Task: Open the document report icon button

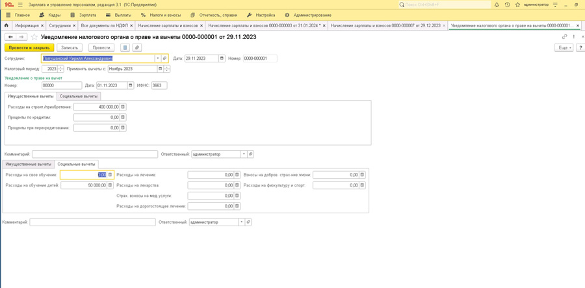Action: (125, 47)
